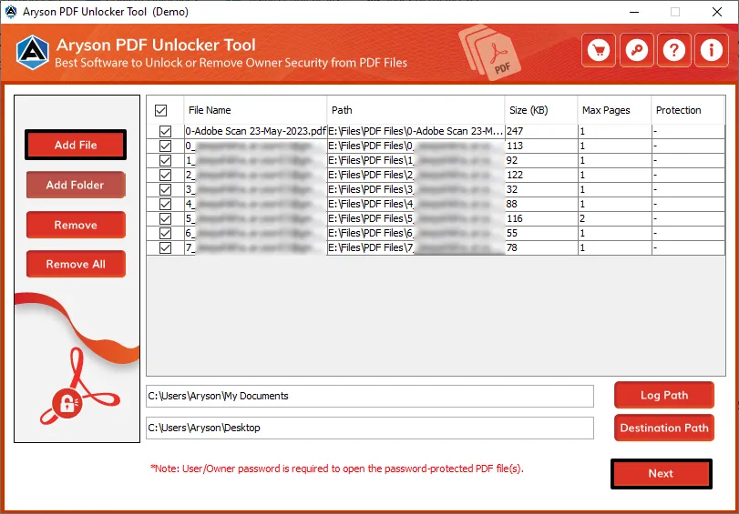
Task: Click the size value 88
Action: tap(512, 205)
